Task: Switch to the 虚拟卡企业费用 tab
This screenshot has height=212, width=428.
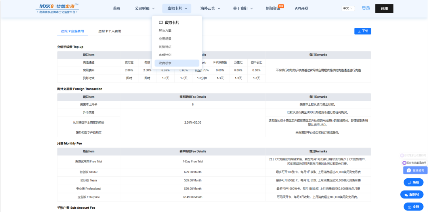Action: click(73, 31)
